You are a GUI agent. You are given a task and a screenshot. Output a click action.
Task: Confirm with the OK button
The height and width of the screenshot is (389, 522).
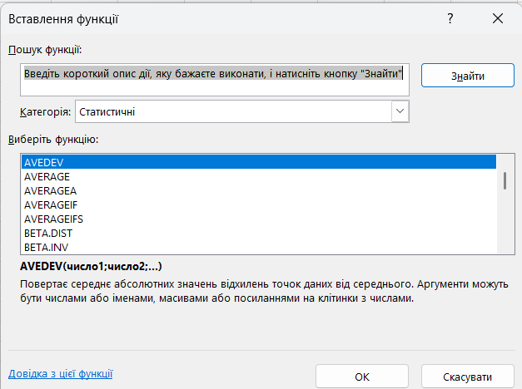[x=362, y=377]
